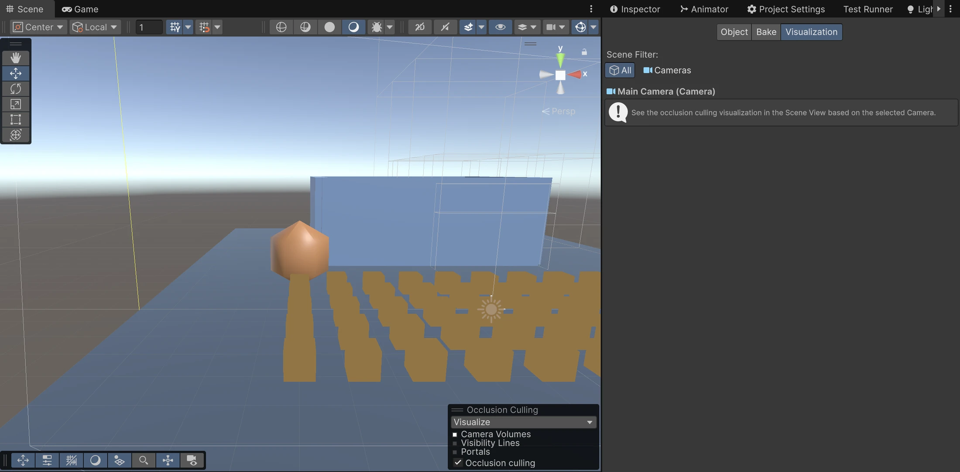Toggle the Tools overlay in the bottom overlay bar

click(x=23, y=460)
